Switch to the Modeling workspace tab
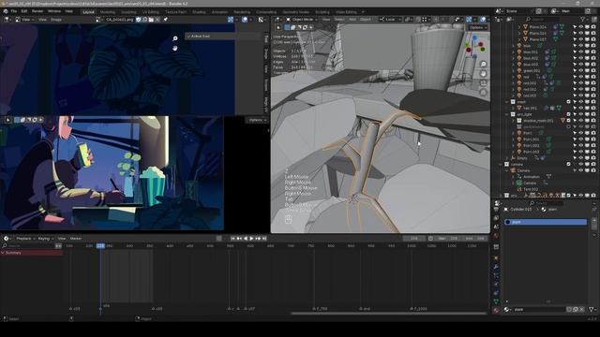The width and height of the screenshot is (600, 337). (x=108, y=12)
